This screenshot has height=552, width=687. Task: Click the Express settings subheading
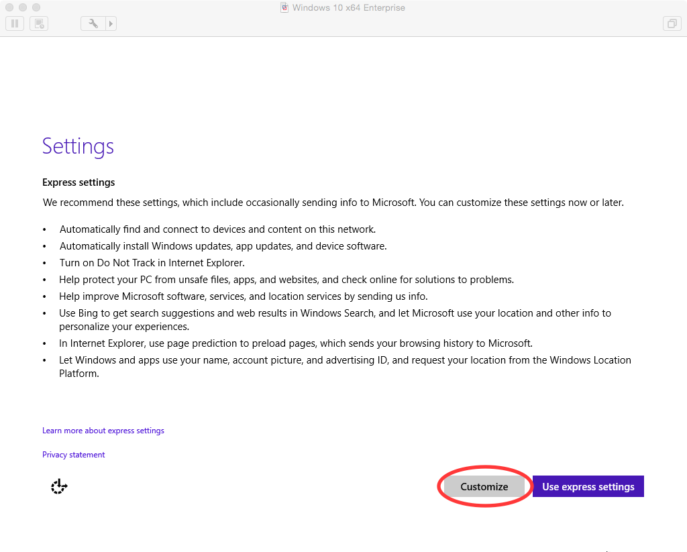78,182
